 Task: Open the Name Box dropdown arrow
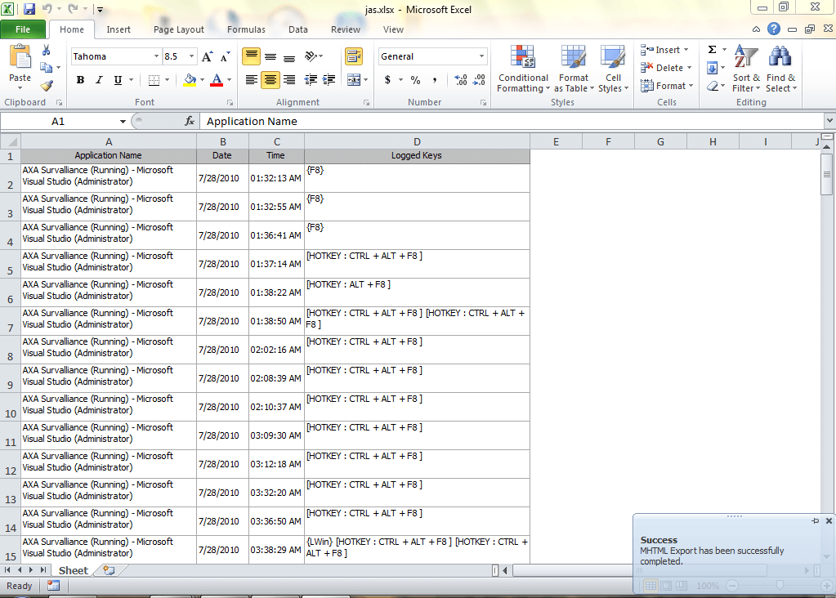pos(123,121)
